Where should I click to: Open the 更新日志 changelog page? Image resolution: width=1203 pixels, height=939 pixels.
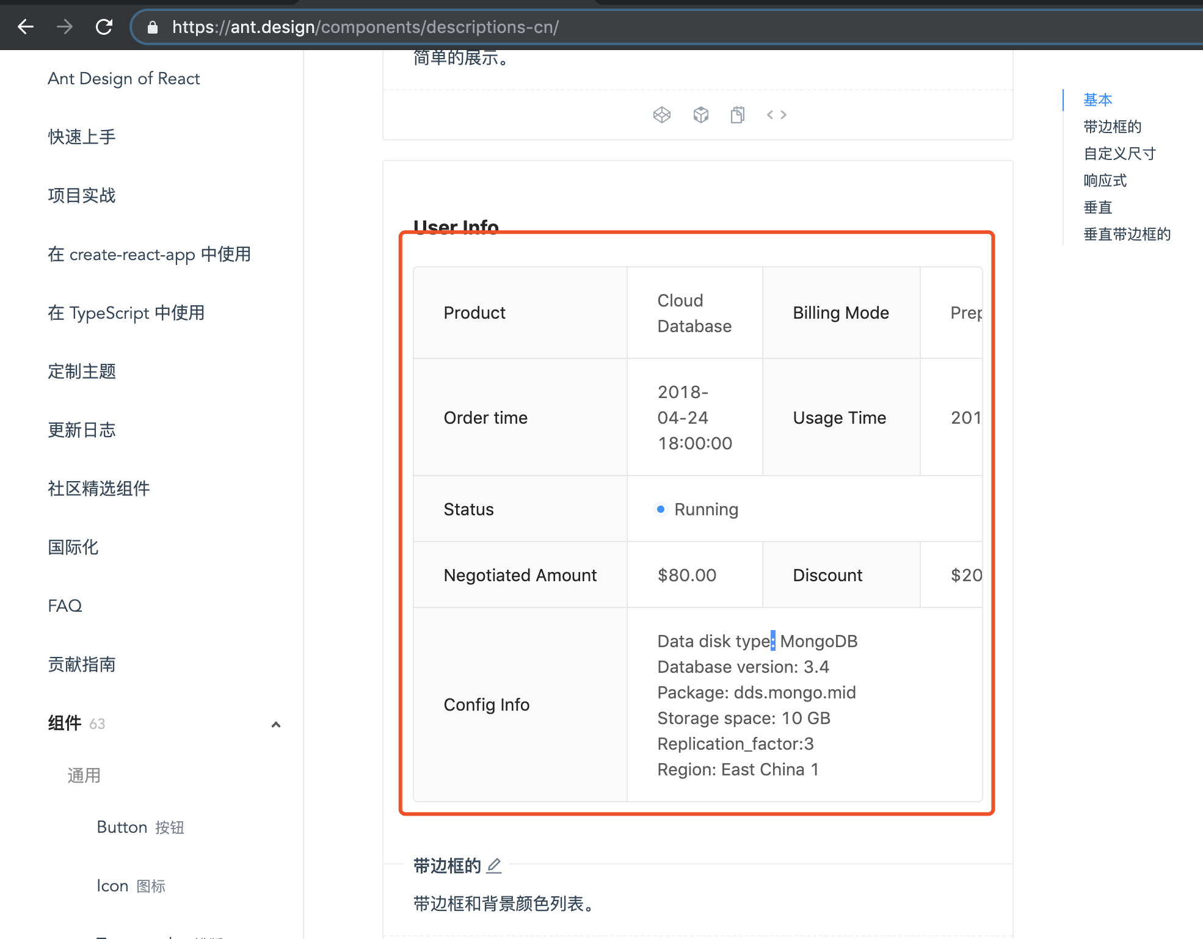(82, 430)
